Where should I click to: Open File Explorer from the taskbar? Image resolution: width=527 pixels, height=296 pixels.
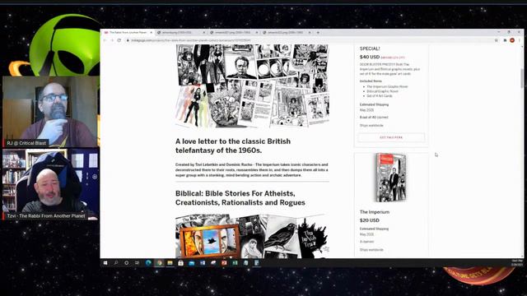click(x=170, y=263)
